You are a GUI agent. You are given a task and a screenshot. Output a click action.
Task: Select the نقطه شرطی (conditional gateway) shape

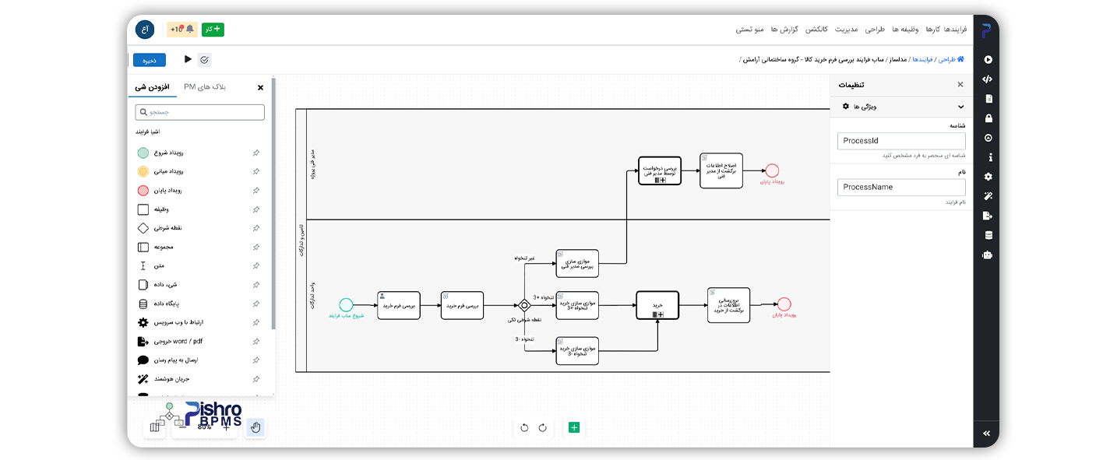[x=167, y=228]
